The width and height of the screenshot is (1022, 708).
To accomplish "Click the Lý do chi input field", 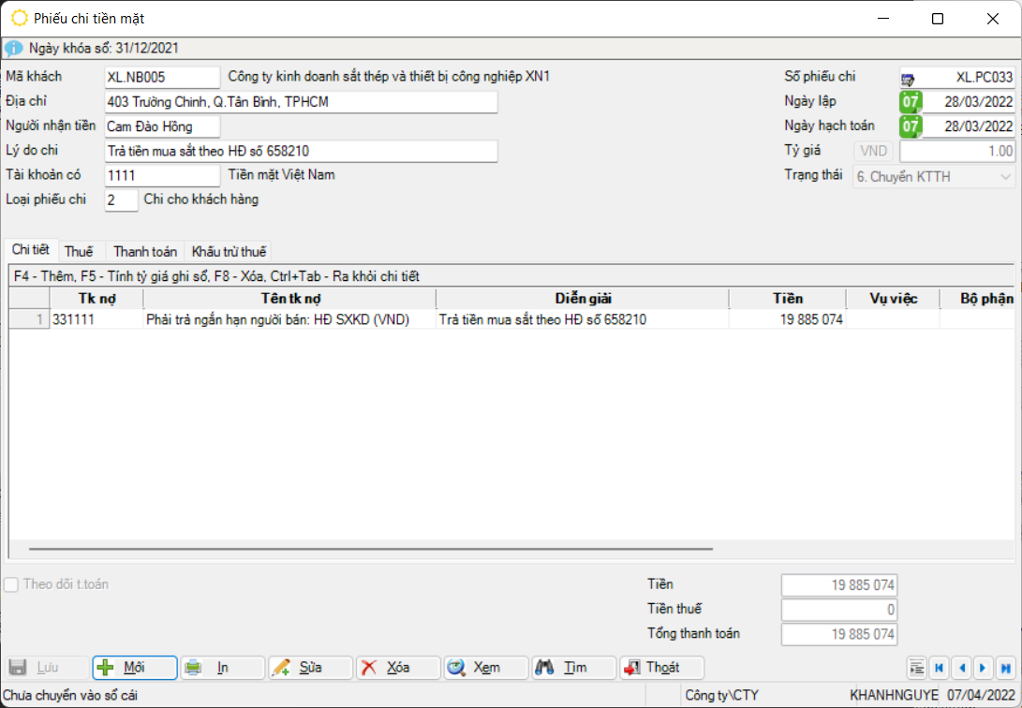I will tap(301, 151).
